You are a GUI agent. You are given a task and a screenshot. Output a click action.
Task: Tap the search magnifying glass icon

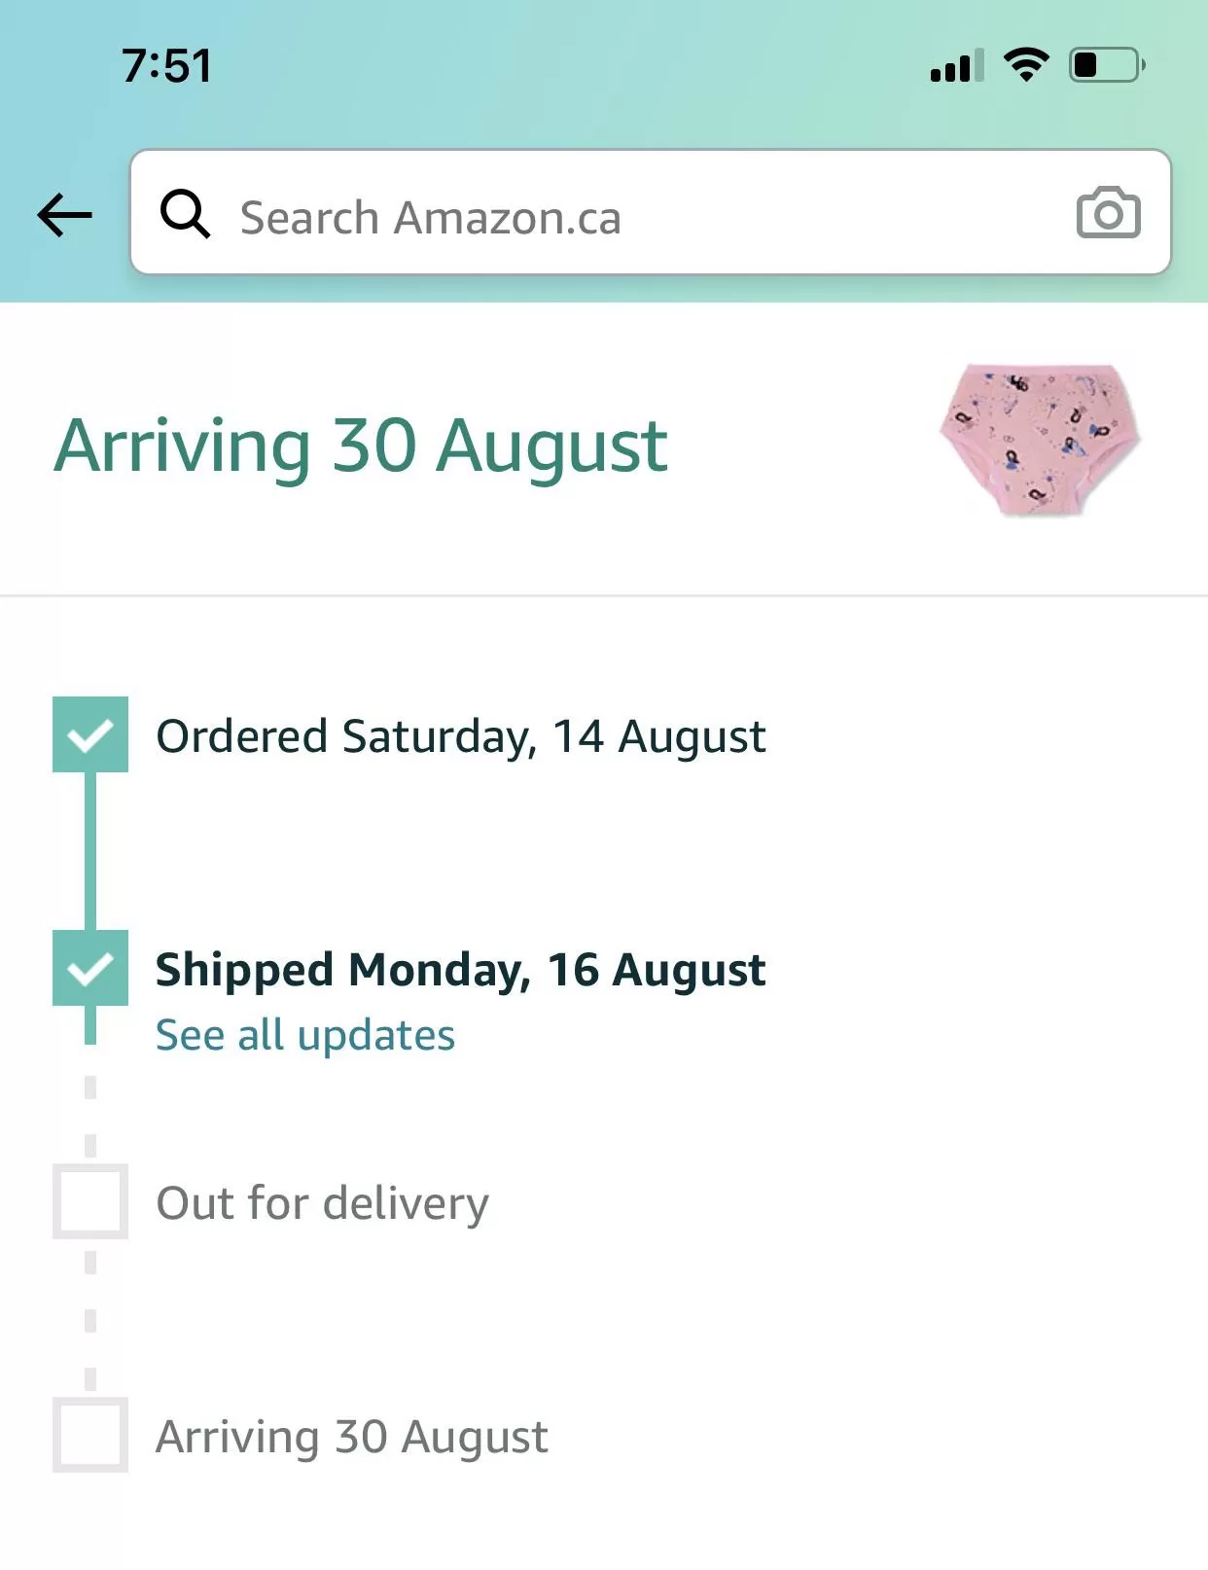pyautogui.click(x=185, y=214)
